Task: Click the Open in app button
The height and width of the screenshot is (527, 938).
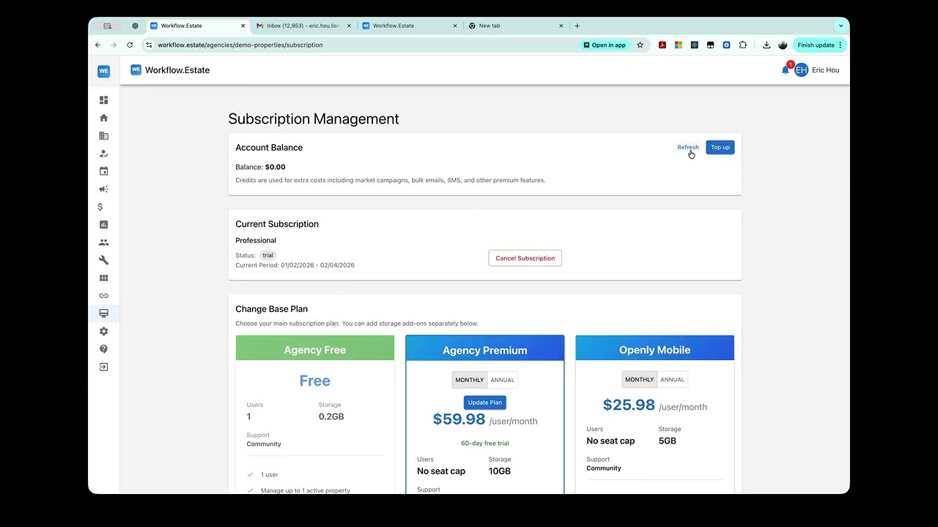Action: pyautogui.click(x=605, y=45)
